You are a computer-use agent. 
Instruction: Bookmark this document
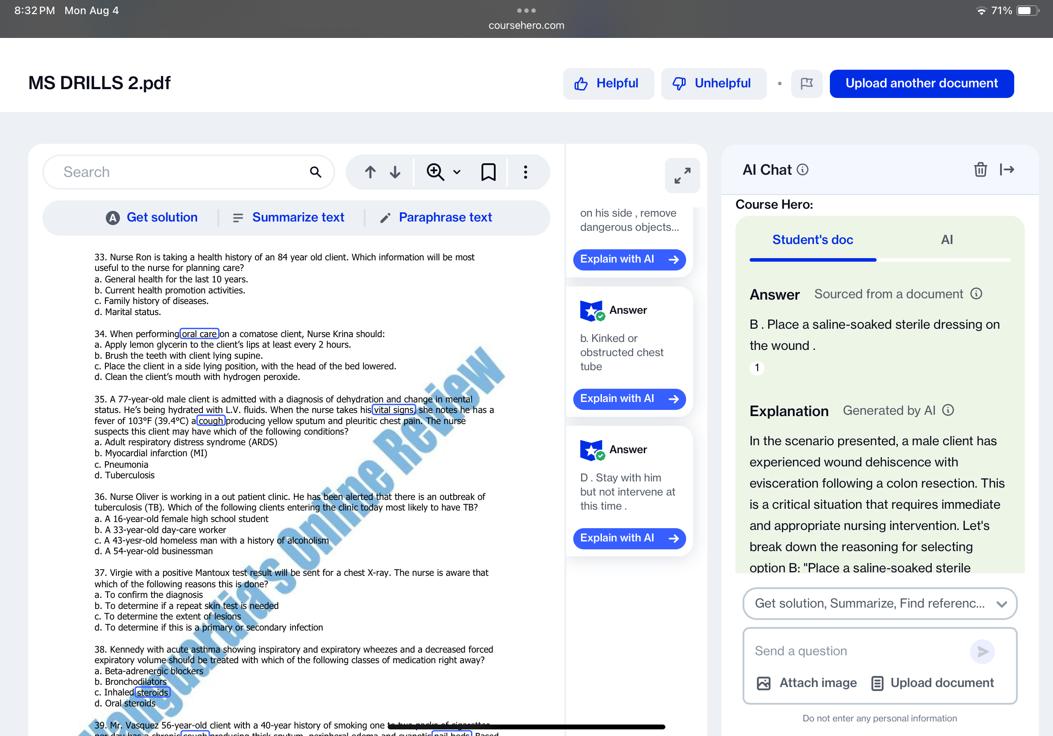pyautogui.click(x=488, y=172)
